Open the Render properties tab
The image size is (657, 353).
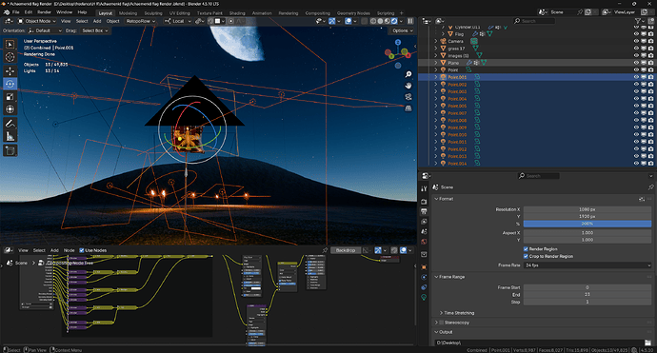click(424, 202)
